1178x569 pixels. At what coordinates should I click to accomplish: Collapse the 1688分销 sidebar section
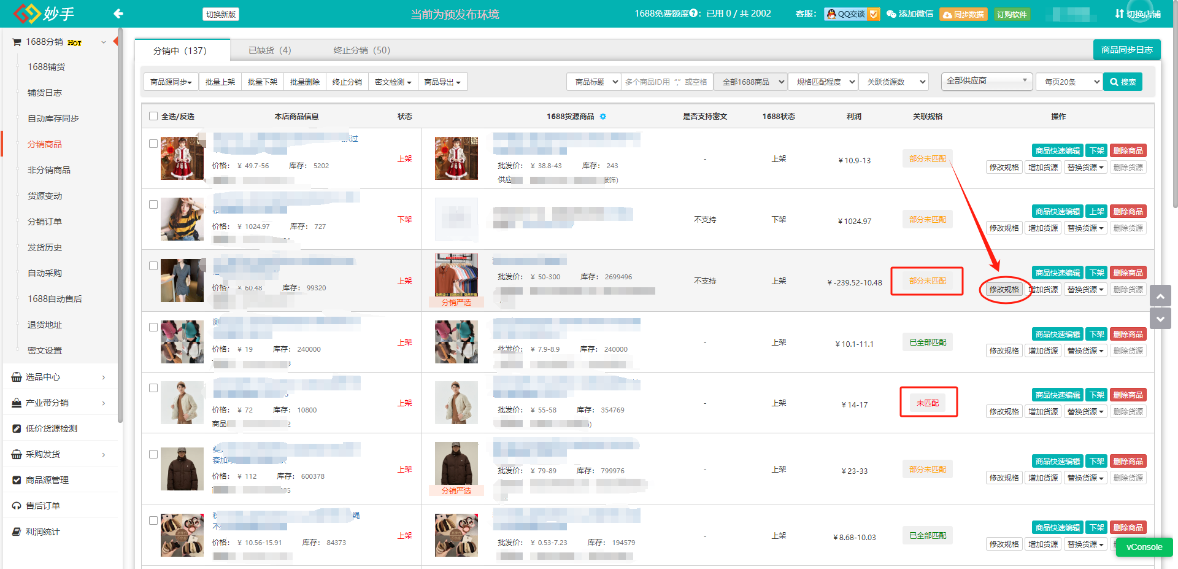104,42
